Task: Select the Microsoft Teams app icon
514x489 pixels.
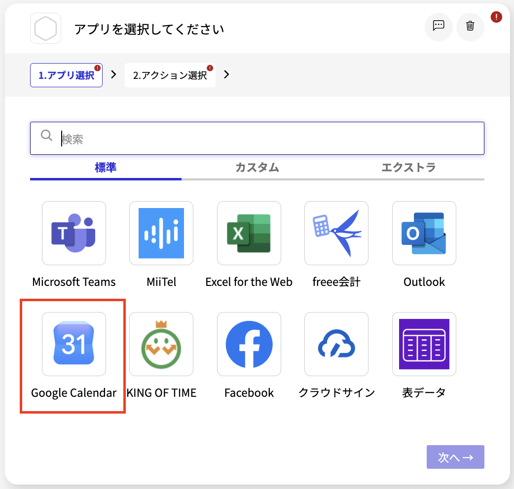Action: [74, 233]
